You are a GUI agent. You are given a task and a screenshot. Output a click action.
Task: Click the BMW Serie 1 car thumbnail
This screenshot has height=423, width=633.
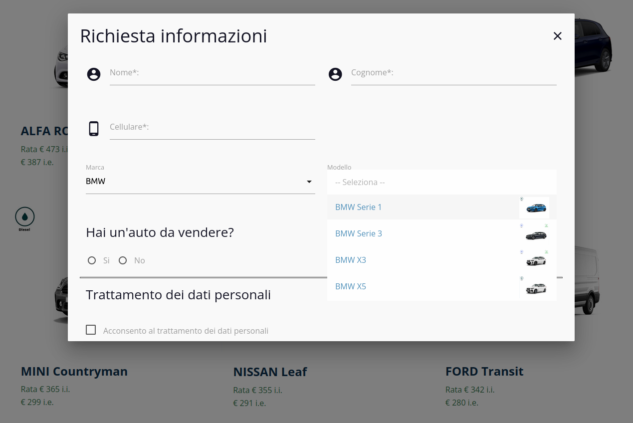tap(534, 208)
